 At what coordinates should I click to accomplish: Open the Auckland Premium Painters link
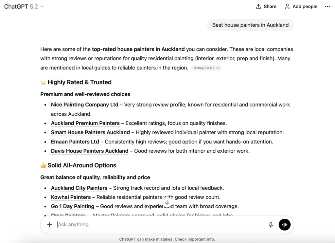pyautogui.click(x=85, y=123)
